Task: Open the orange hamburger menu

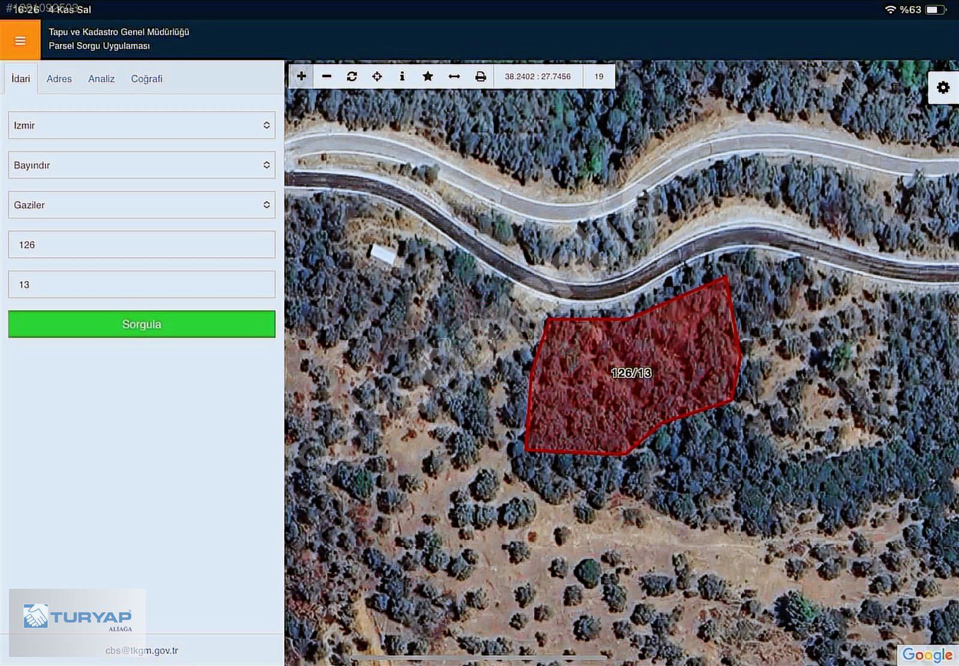Action: [20, 40]
